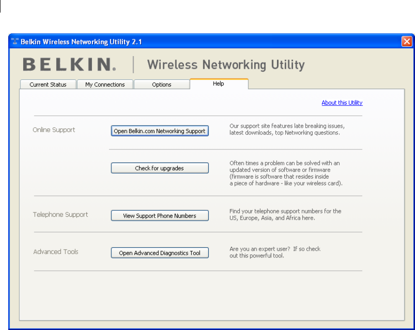Screen dimensions: 415x330
Task: Close the Belkin Wireless Networking Utility window
Action: click(x=407, y=42)
